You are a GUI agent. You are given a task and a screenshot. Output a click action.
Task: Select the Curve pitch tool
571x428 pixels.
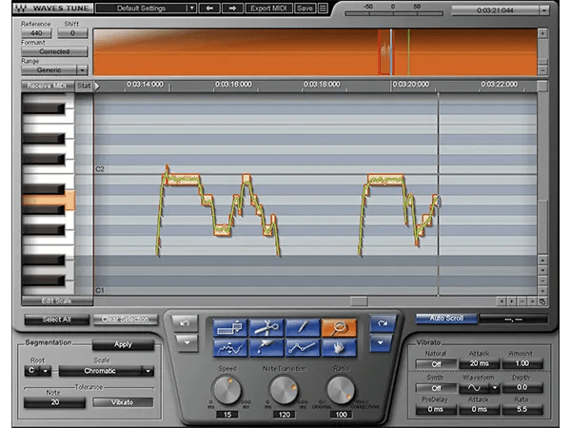(230, 348)
